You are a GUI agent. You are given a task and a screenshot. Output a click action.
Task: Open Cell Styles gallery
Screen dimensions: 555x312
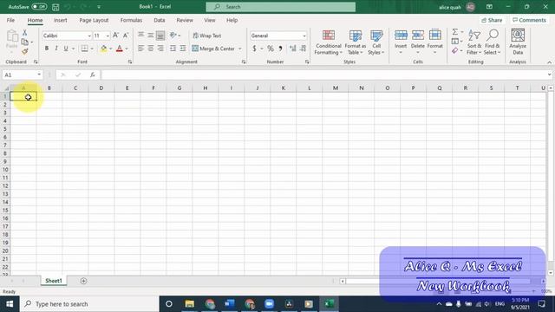(x=375, y=42)
